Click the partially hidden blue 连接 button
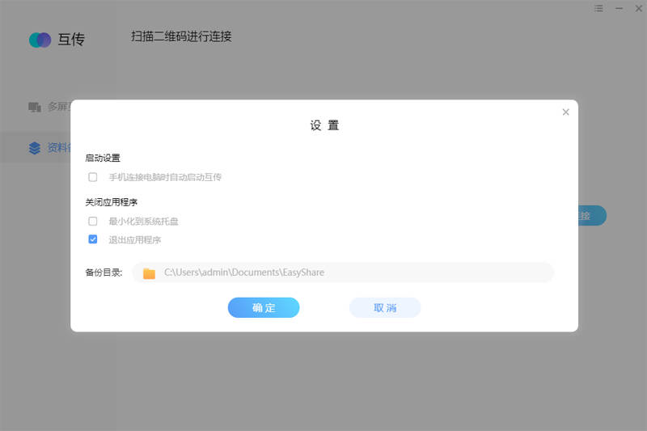 592,216
